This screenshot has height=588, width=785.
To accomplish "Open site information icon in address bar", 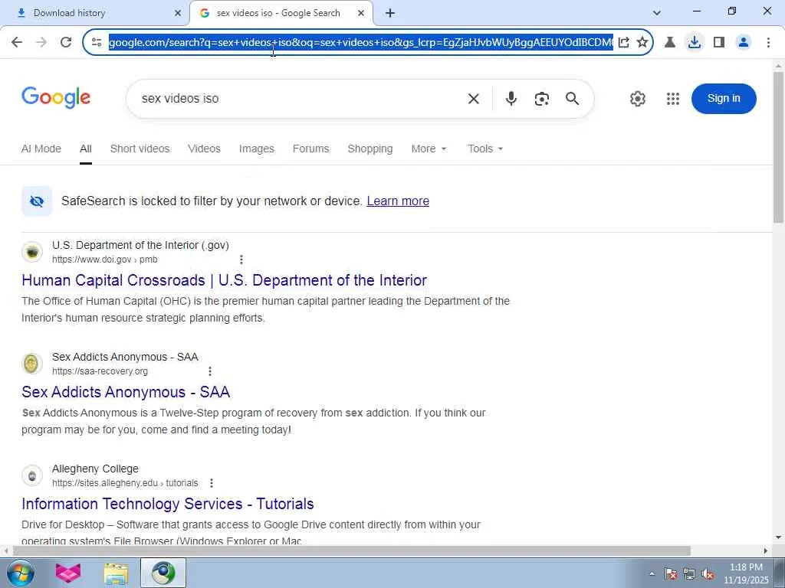I will point(97,43).
